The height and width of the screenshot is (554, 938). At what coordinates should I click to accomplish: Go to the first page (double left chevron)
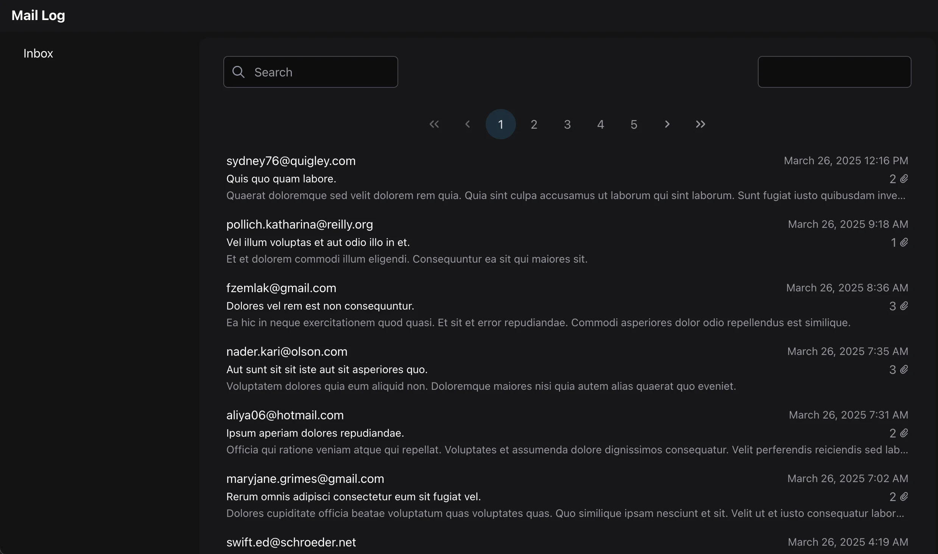[x=434, y=124]
